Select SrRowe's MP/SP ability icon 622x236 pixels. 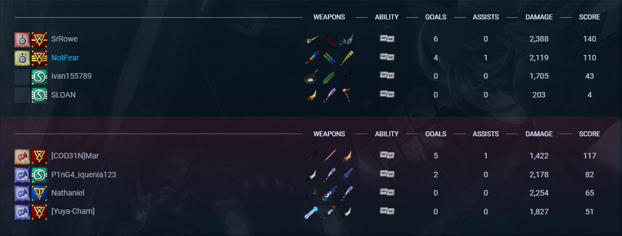387,39
